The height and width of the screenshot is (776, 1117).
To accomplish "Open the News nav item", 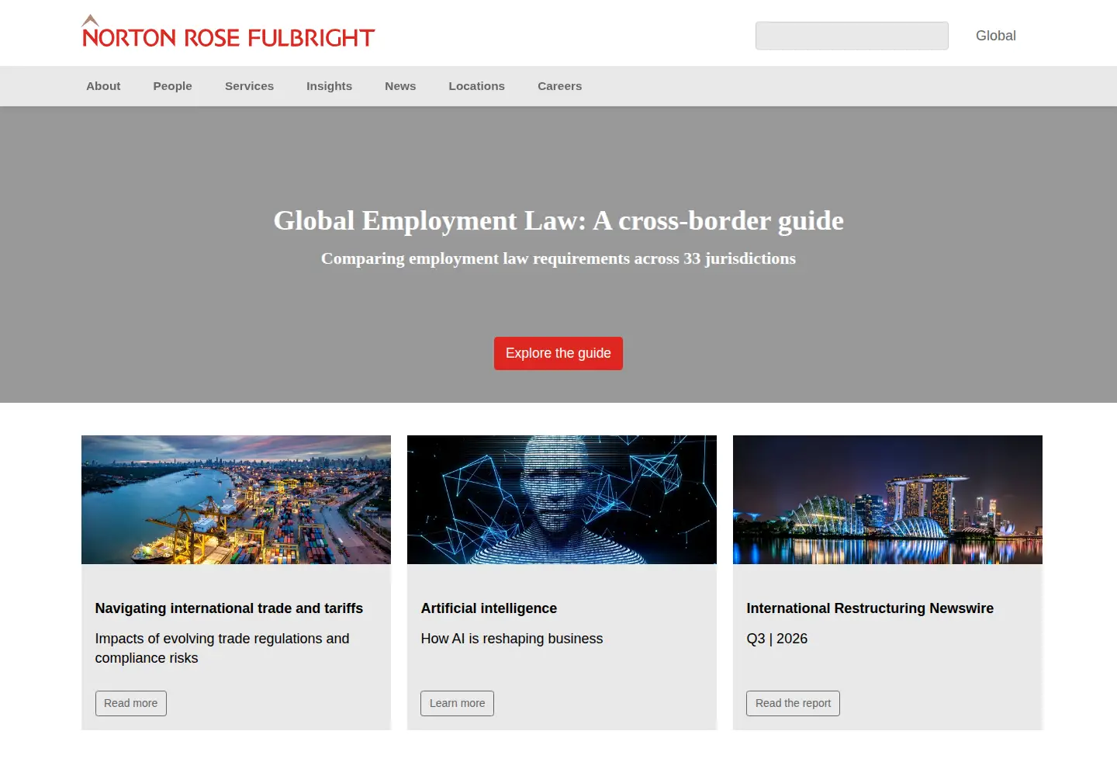I will point(400,86).
